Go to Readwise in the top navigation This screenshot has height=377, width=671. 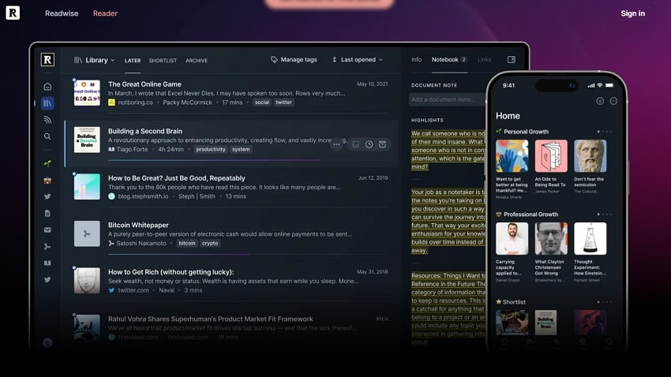click(62, 13)
